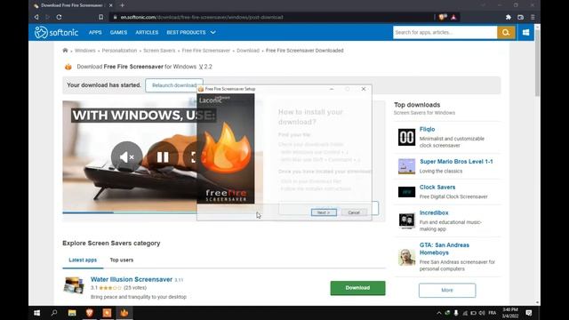Open the orange app in taskbar

click(x=107, y=313)
